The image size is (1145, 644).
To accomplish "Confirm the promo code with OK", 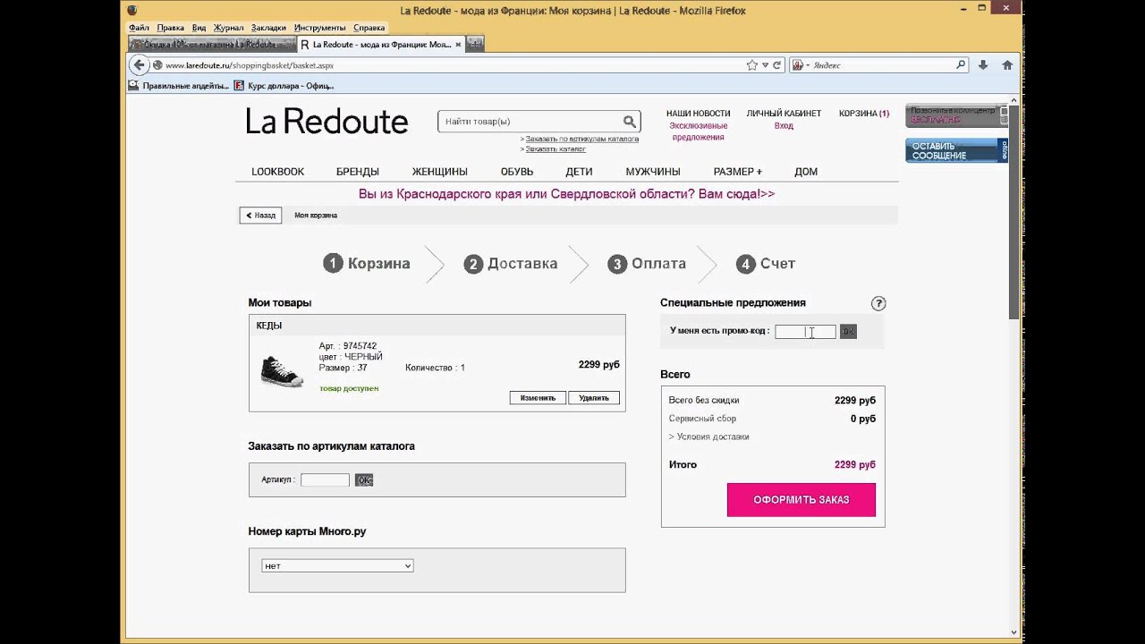I will 848,332.
